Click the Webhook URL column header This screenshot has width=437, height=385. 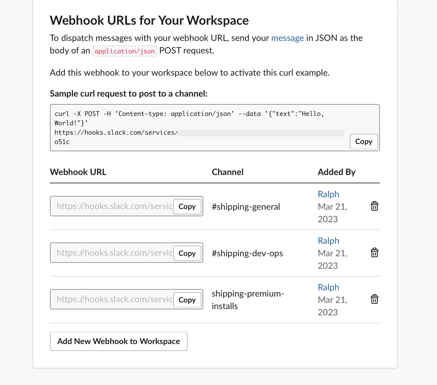[78, 172]
